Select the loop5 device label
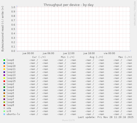137x123 pixels. point(10,93)
